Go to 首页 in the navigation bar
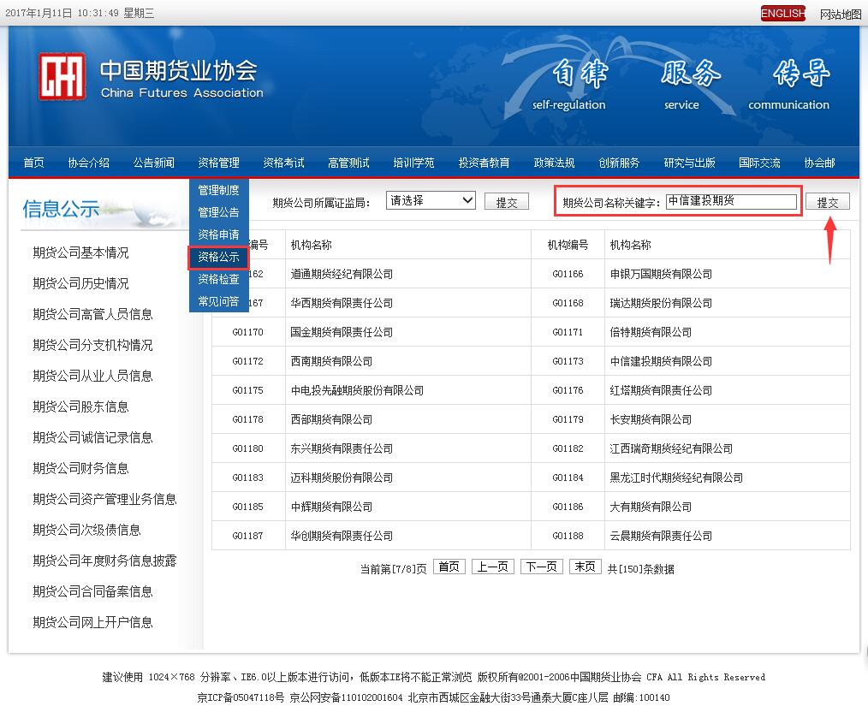Viewport: 868px width, 712px height. (x=33, y=163)
